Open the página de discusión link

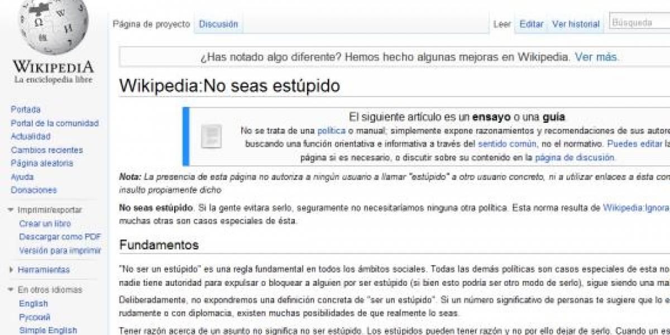[575, 158]
